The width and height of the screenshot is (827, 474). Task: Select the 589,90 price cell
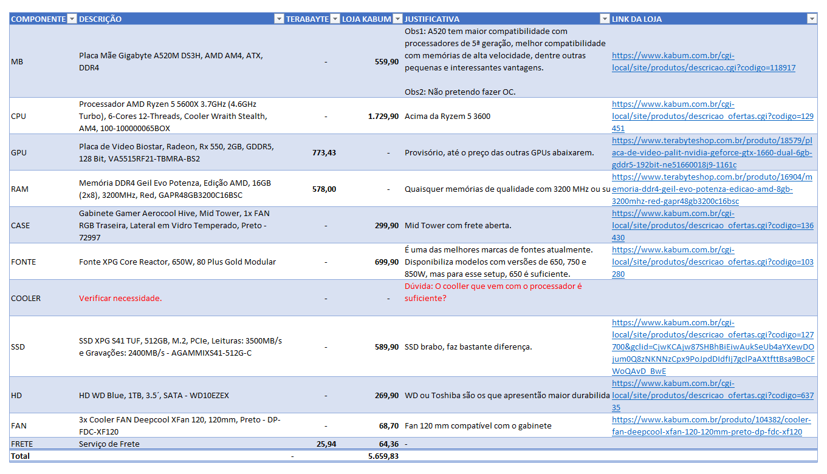click(372, 347)
